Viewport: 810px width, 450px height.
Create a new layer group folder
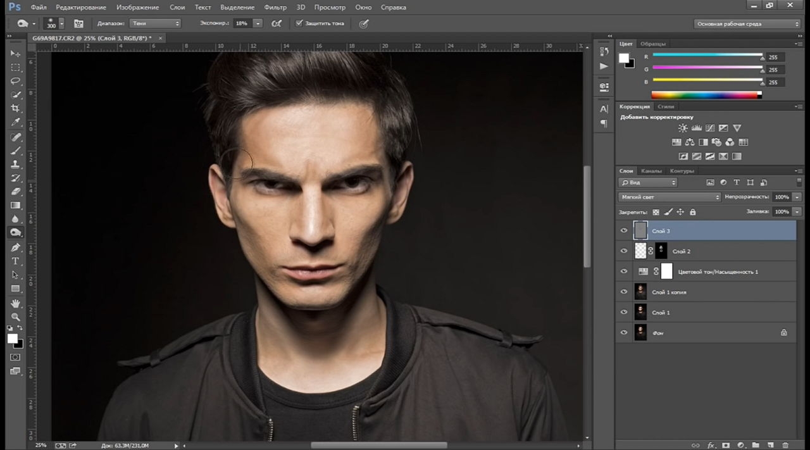tap(756, 445)
